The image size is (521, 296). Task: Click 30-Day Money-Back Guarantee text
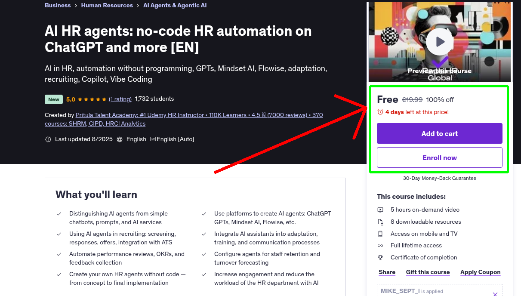coord(440,178)
